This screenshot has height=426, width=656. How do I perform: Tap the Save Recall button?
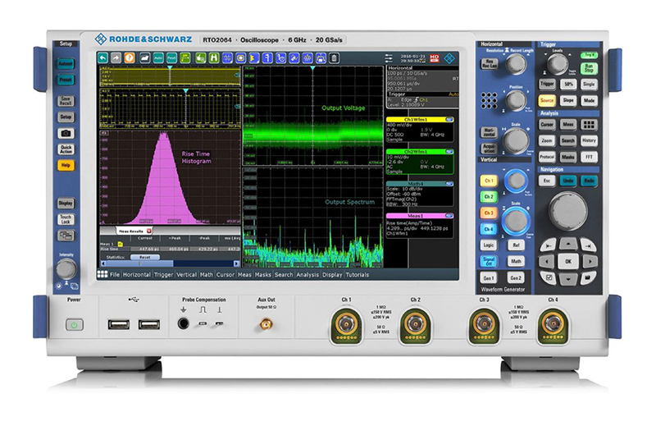66,101
